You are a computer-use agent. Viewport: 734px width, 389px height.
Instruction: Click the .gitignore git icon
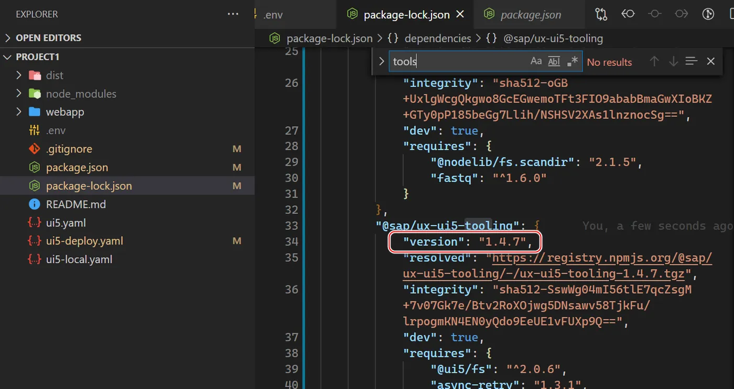point(35,149)
